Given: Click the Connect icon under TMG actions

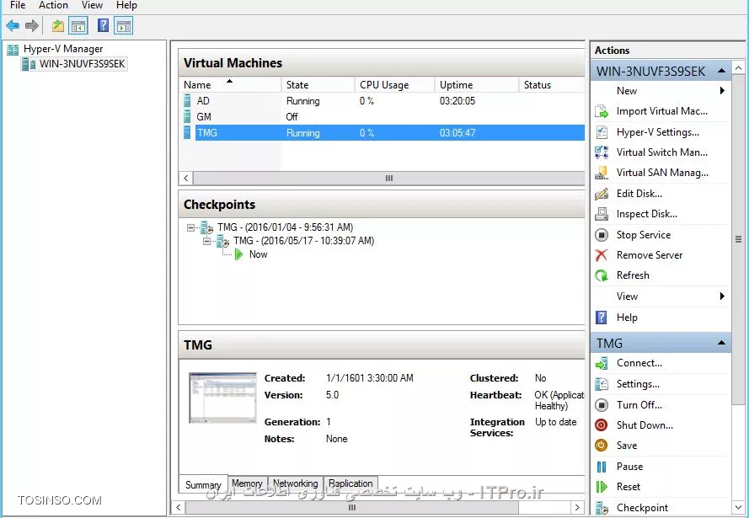Looking at the screenshot, I should tap(602, 363).
